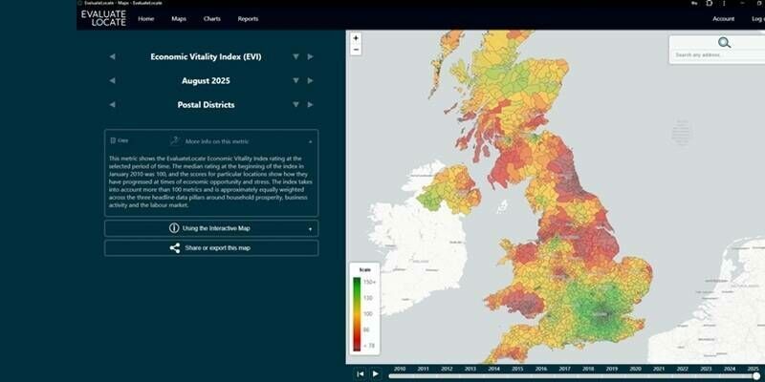Open the August 2025 date dropdown
The width and height of the screenshot is (765, 382).
pyautogui.click(x=295, y=81)
